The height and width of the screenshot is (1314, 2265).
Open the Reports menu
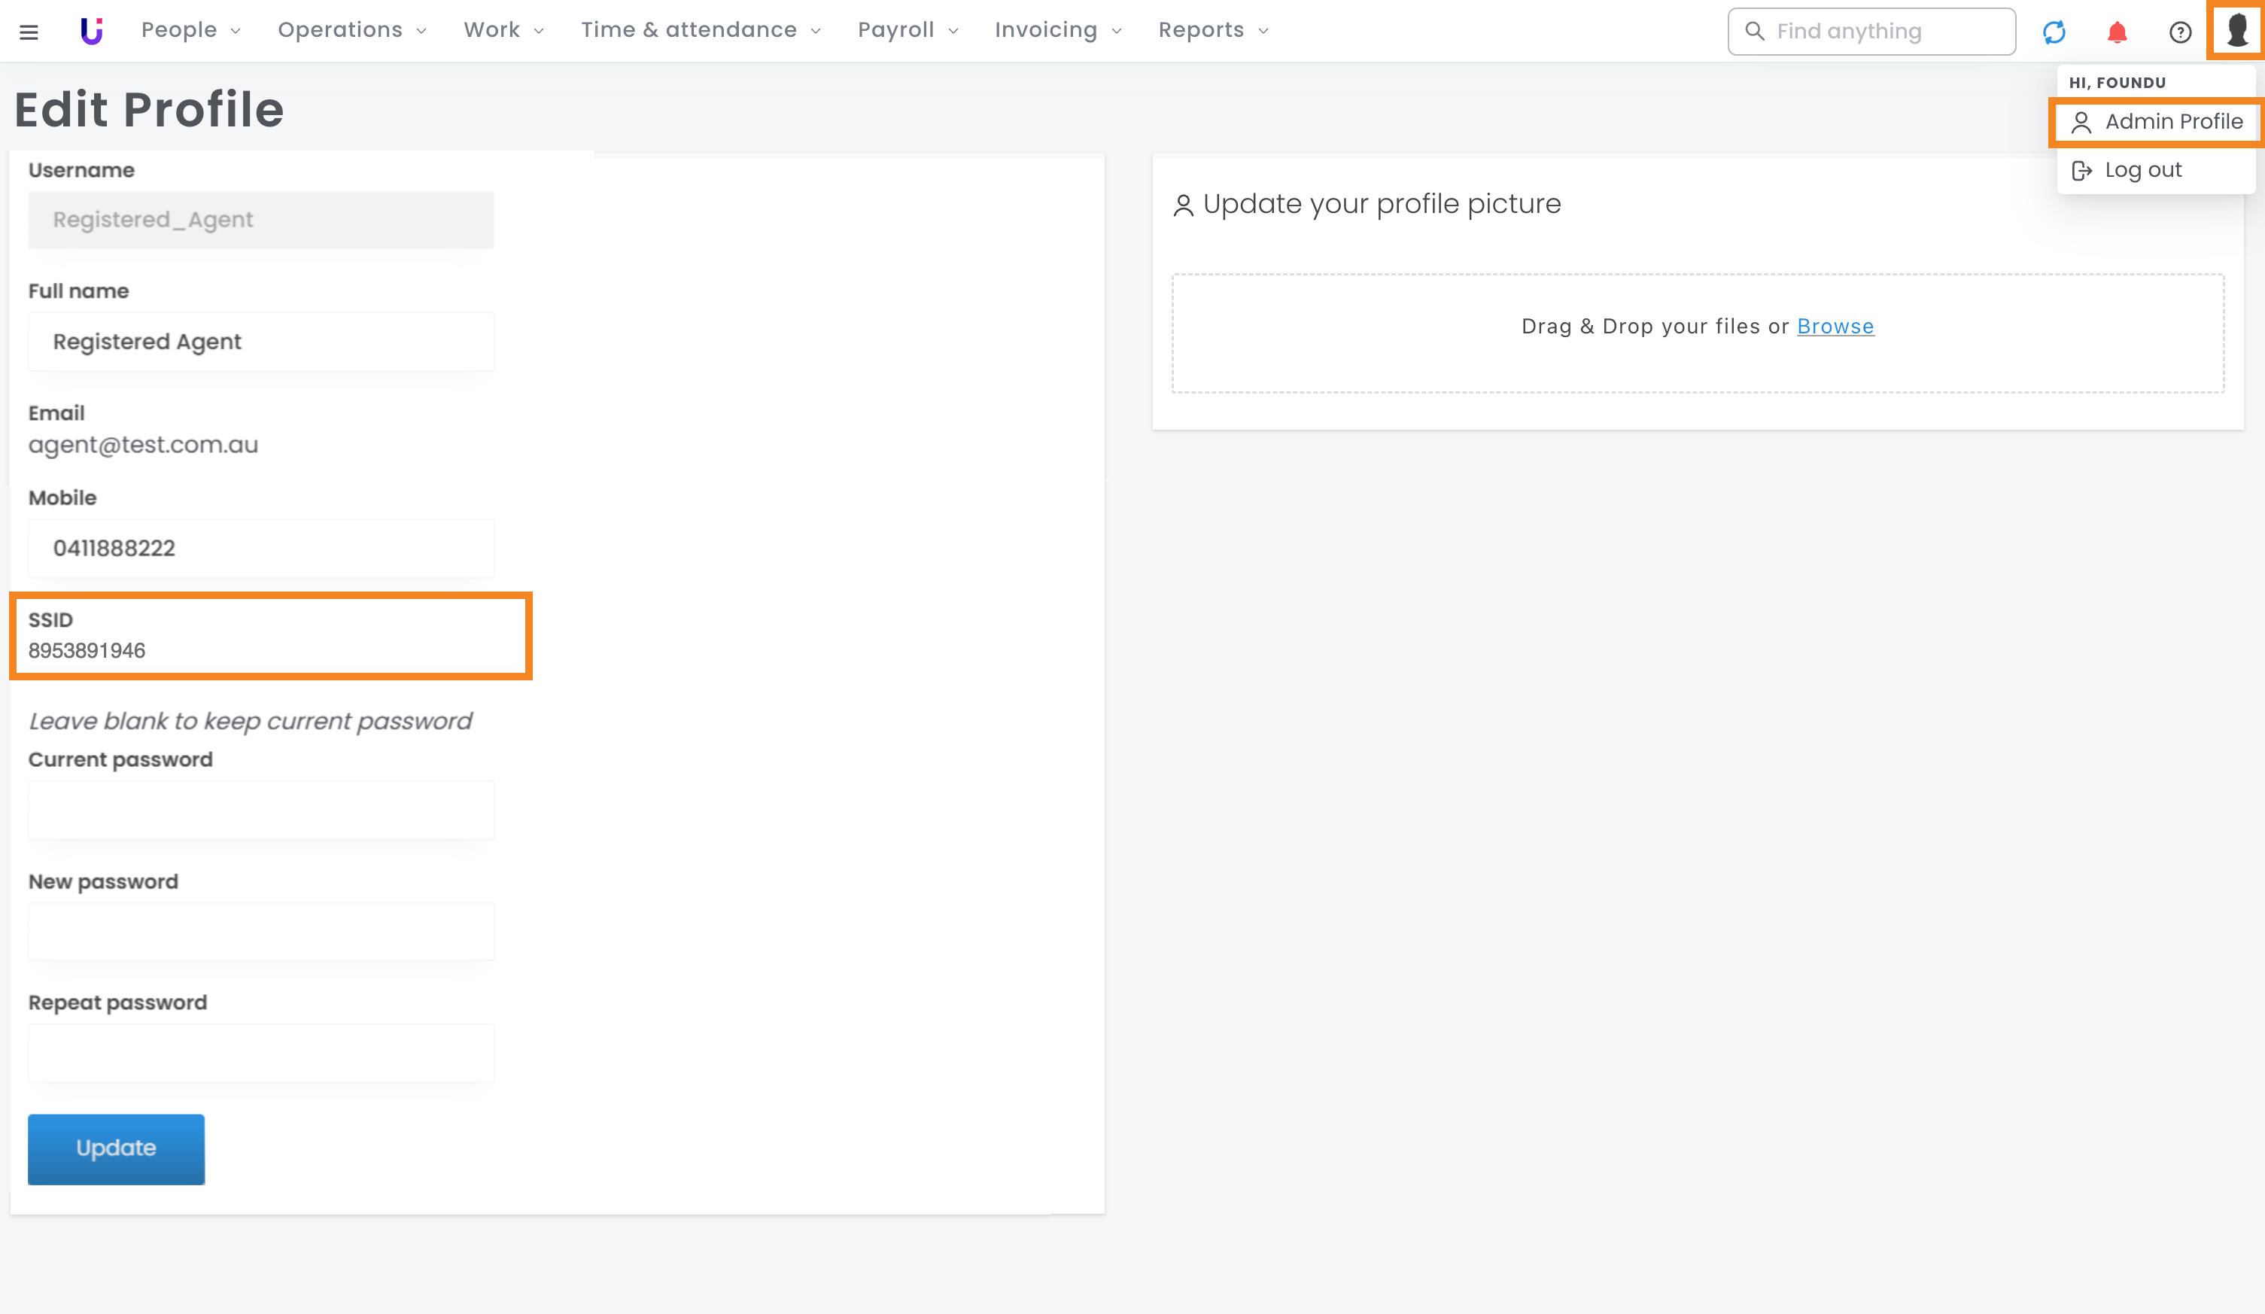[x=1212, y=29]
